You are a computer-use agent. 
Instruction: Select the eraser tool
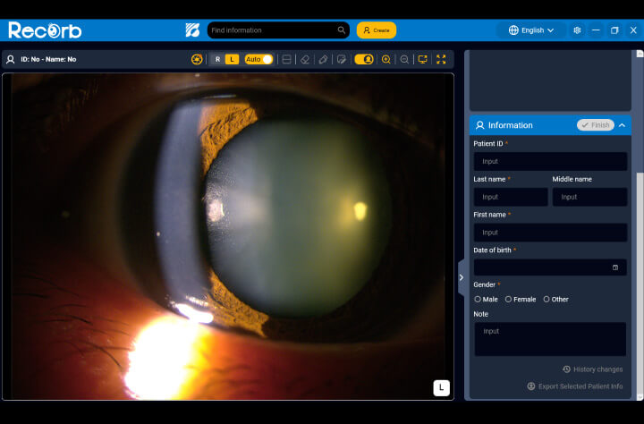[305, 59]
